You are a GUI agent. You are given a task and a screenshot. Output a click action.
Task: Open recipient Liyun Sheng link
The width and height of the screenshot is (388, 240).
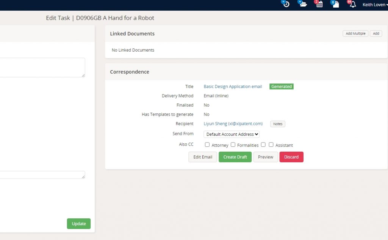pyautogui.click(x=233, y=124)
